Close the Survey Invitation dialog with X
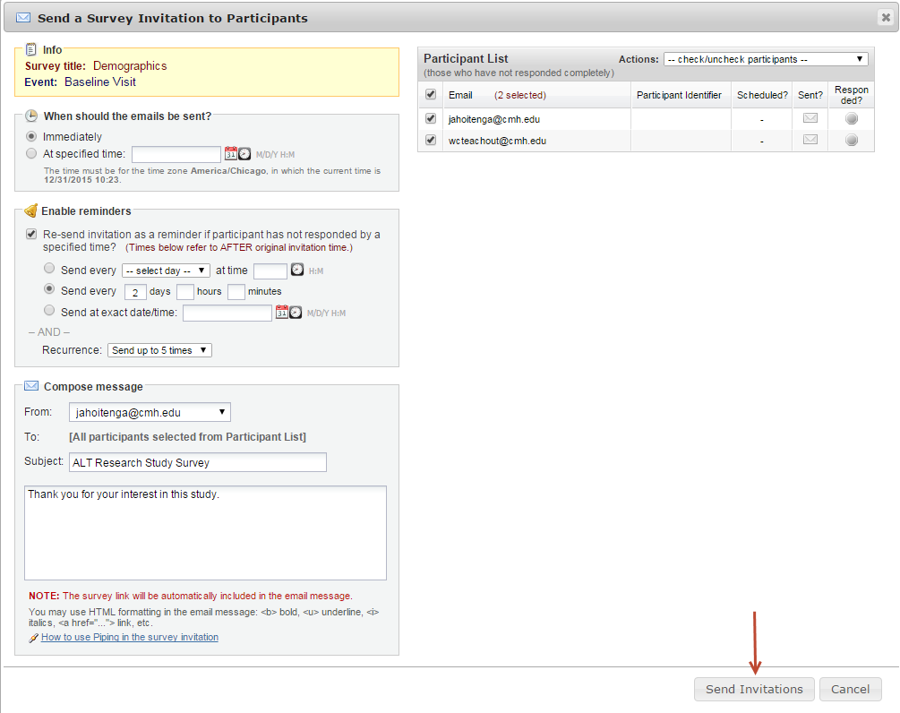This screenshot has height=713, width=900. pyautogui.click(x=886, y=17)
